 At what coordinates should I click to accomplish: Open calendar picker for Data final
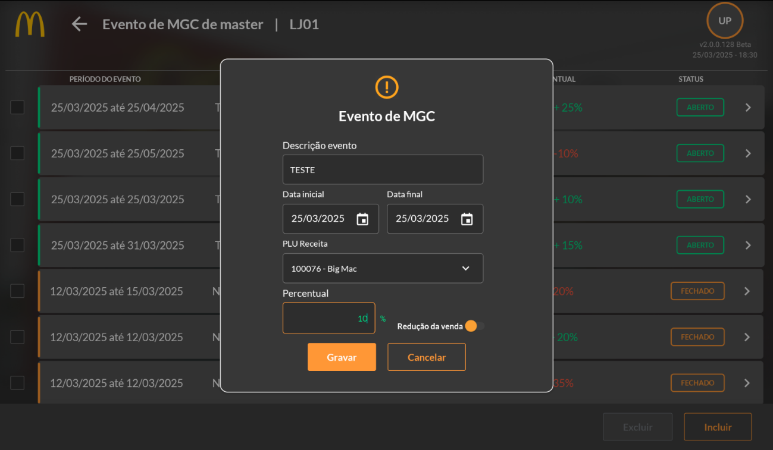pyautogui.click(x=467, y=219)
